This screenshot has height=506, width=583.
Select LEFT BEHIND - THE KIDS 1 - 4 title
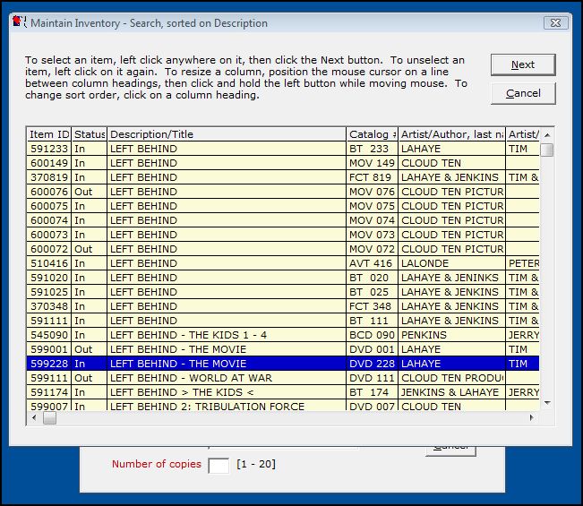pos(188,335)
